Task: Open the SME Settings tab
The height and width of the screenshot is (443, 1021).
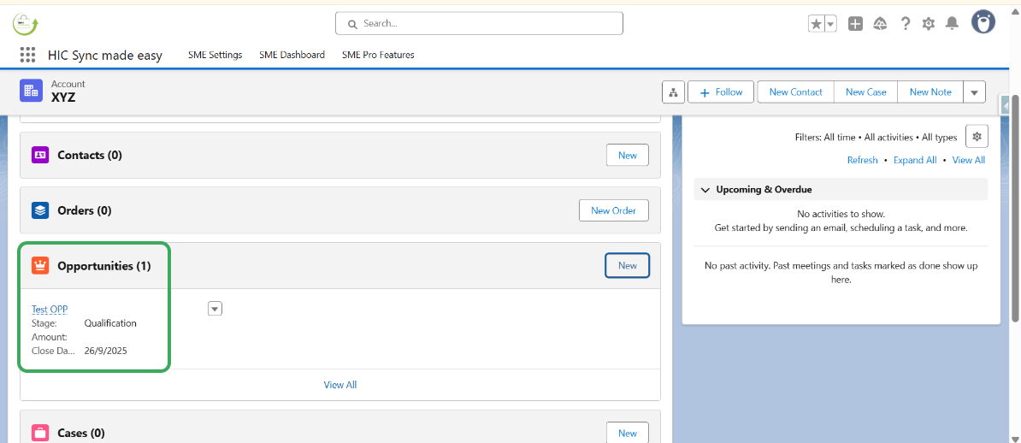Action: click(x=215, y=56)
